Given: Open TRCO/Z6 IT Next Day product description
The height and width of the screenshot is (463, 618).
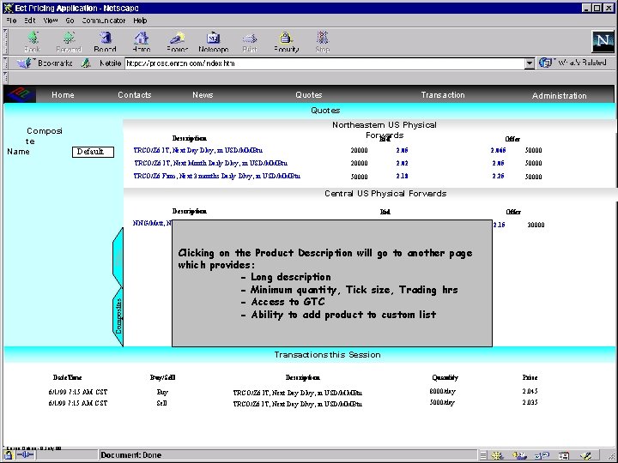Looking at the screenshot, I should [x=197, y=150].
